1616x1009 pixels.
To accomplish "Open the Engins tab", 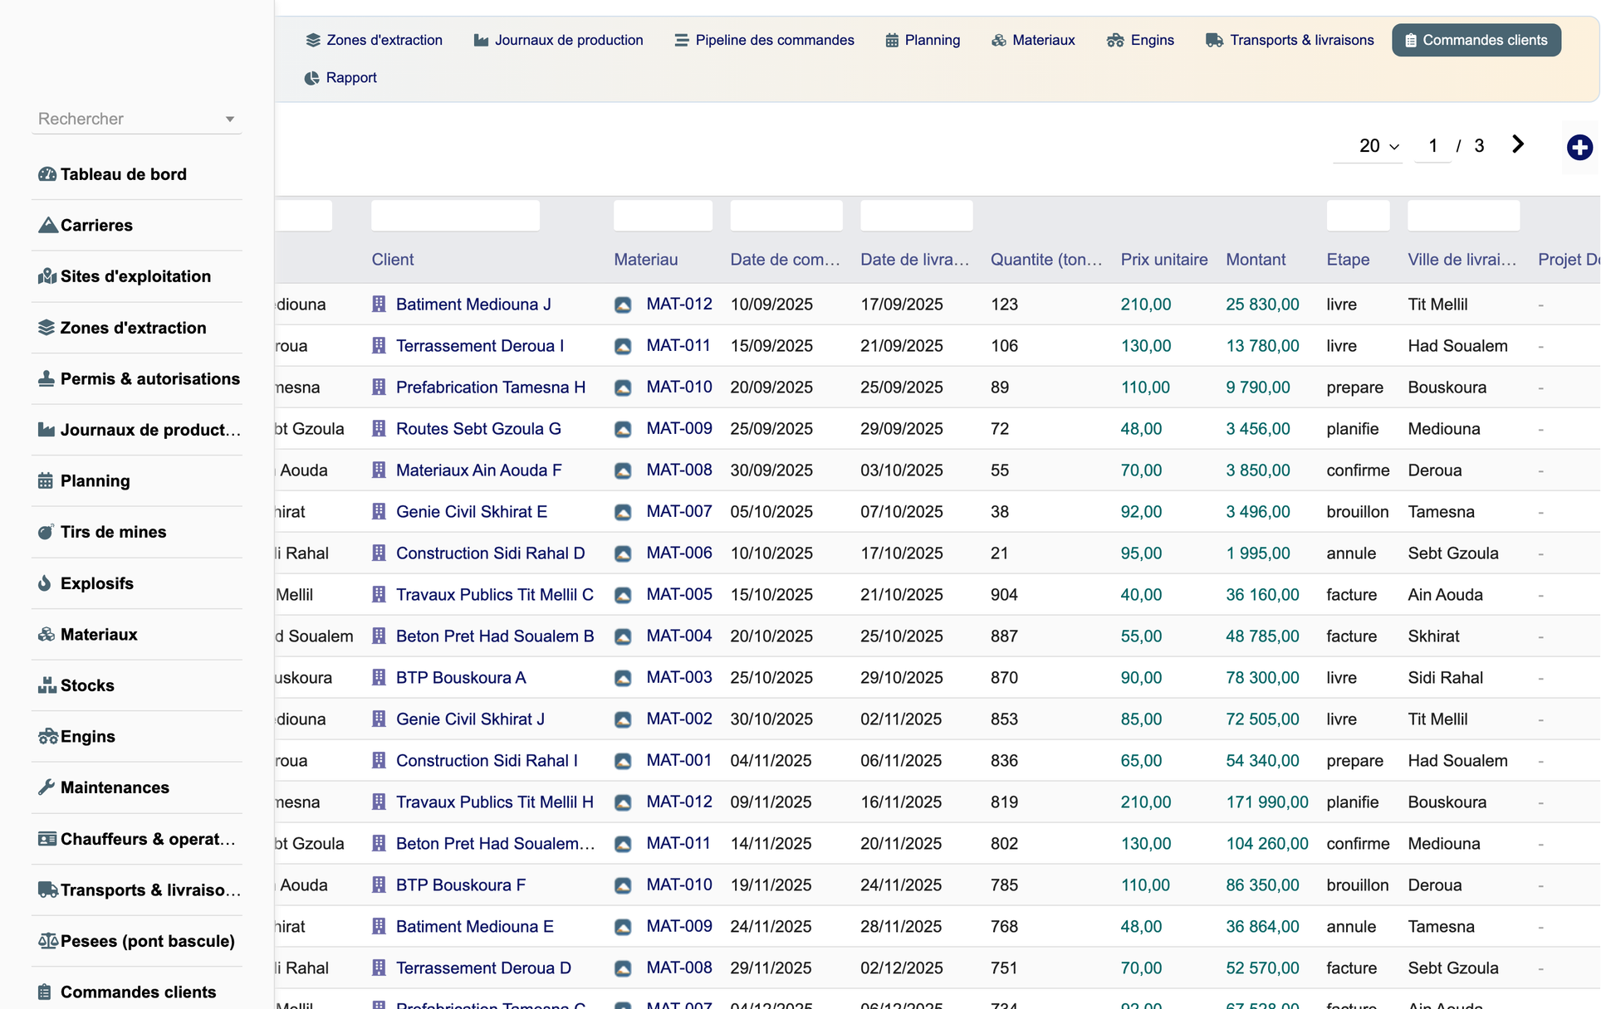I will click(1140, 40).
